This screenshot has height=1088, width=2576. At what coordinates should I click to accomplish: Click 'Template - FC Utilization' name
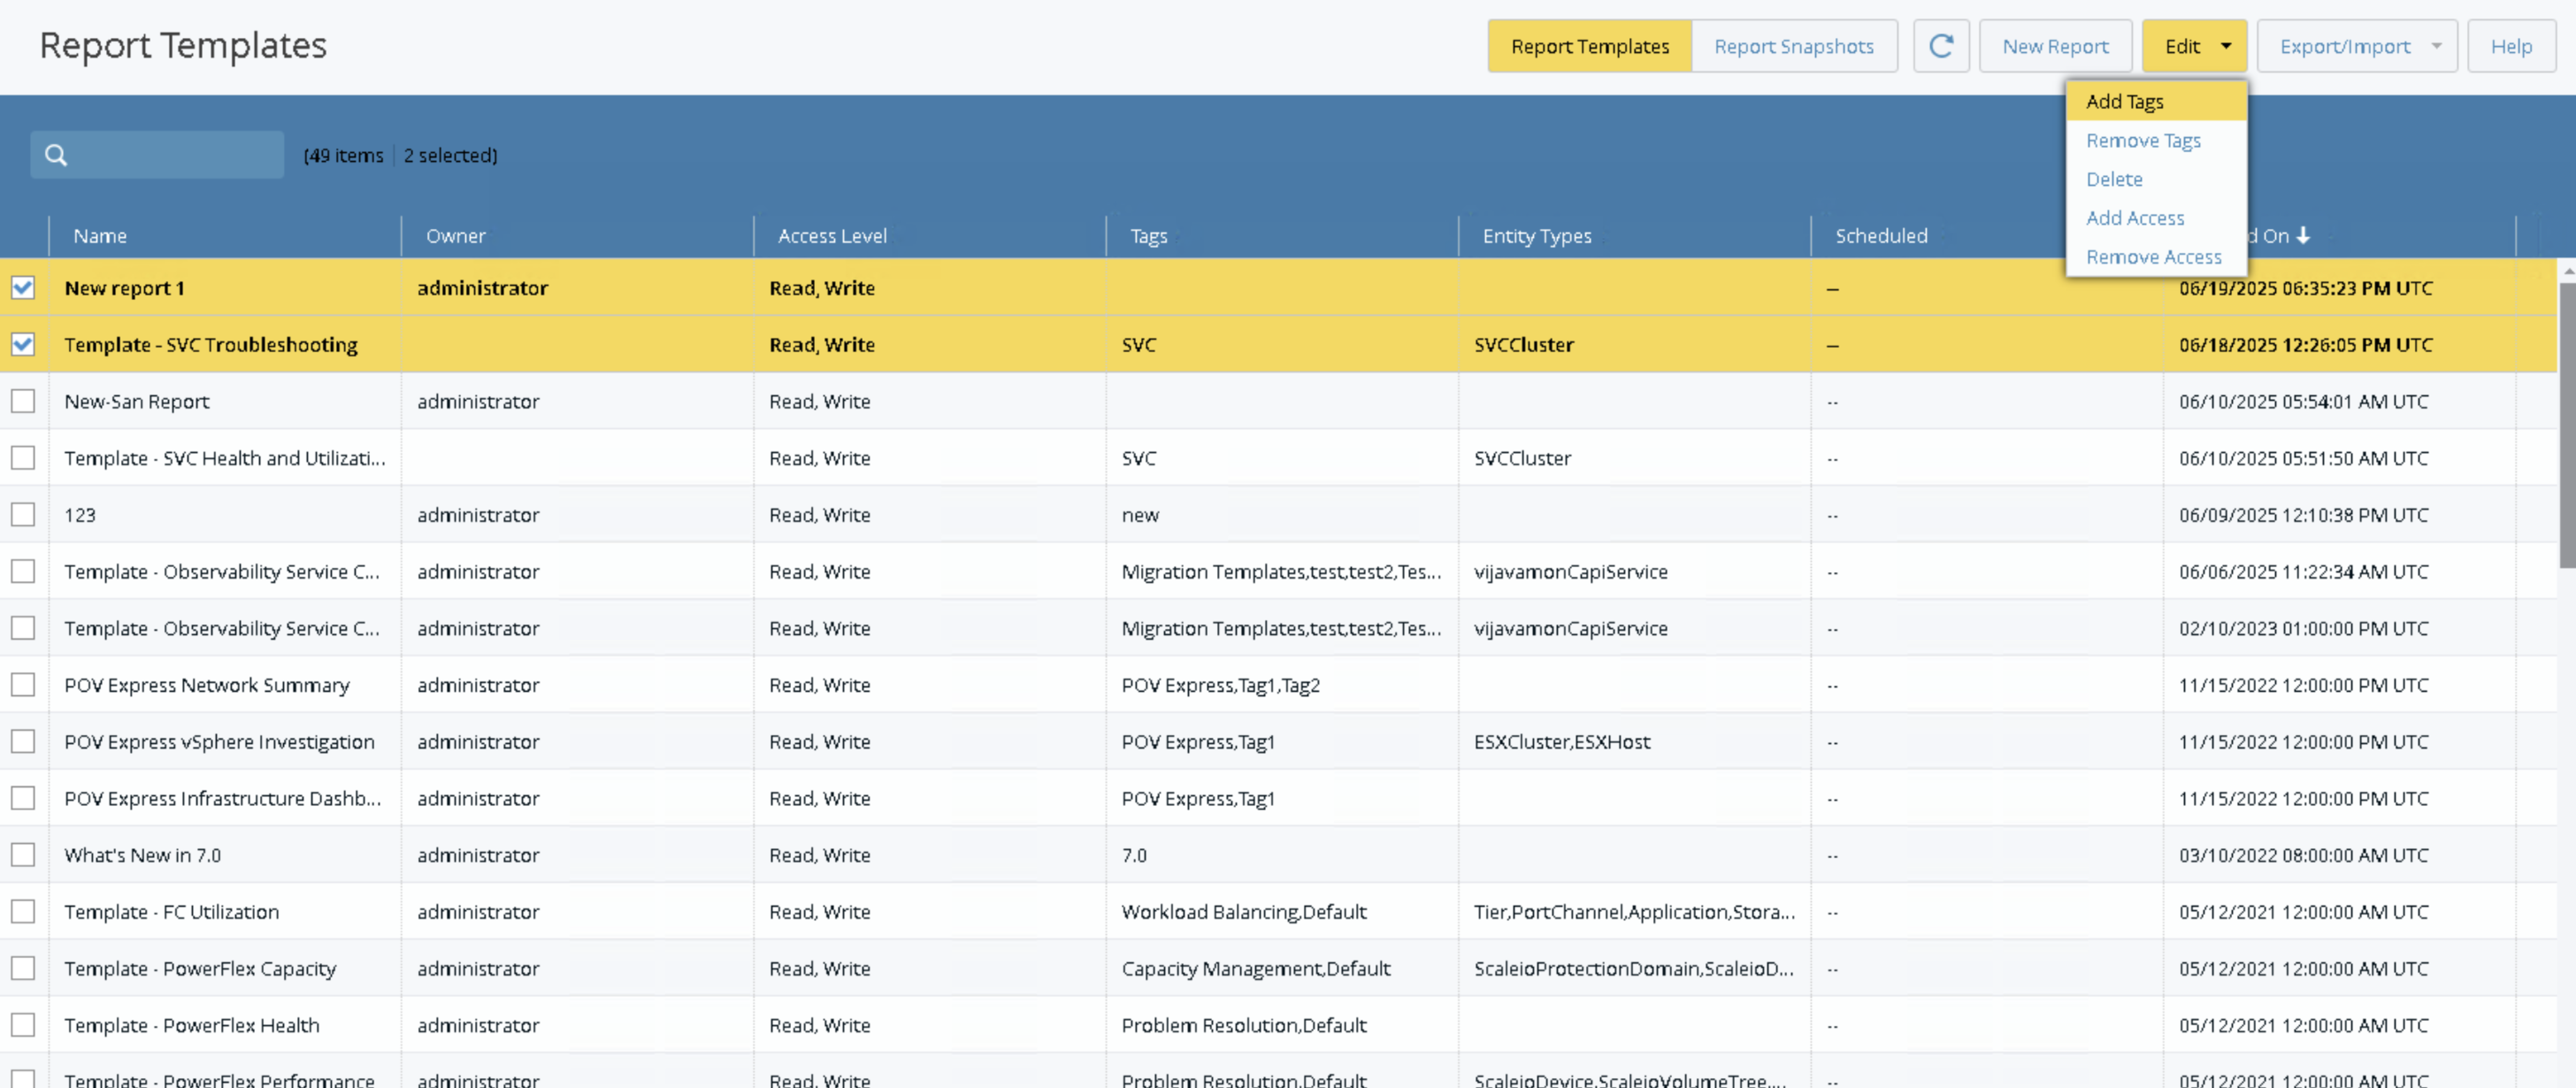(171, 912)
